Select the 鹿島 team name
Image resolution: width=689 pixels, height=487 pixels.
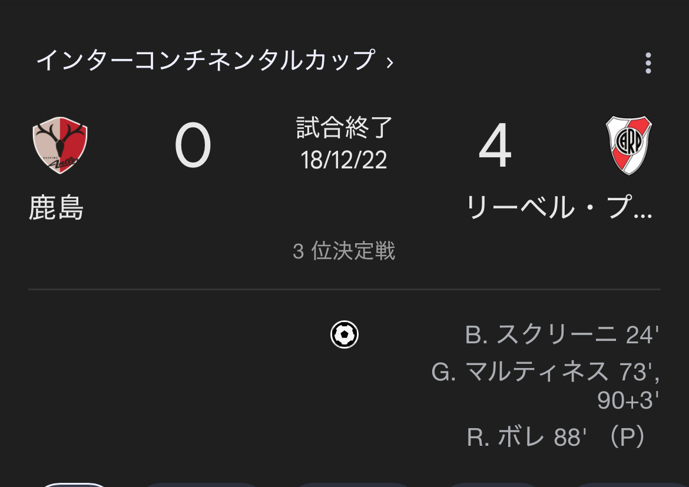pos(57,208)
